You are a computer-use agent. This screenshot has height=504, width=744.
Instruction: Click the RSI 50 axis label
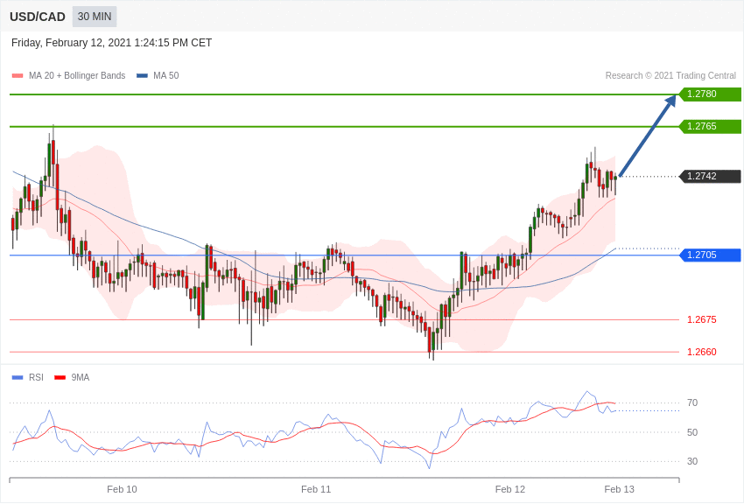point(692,432)
